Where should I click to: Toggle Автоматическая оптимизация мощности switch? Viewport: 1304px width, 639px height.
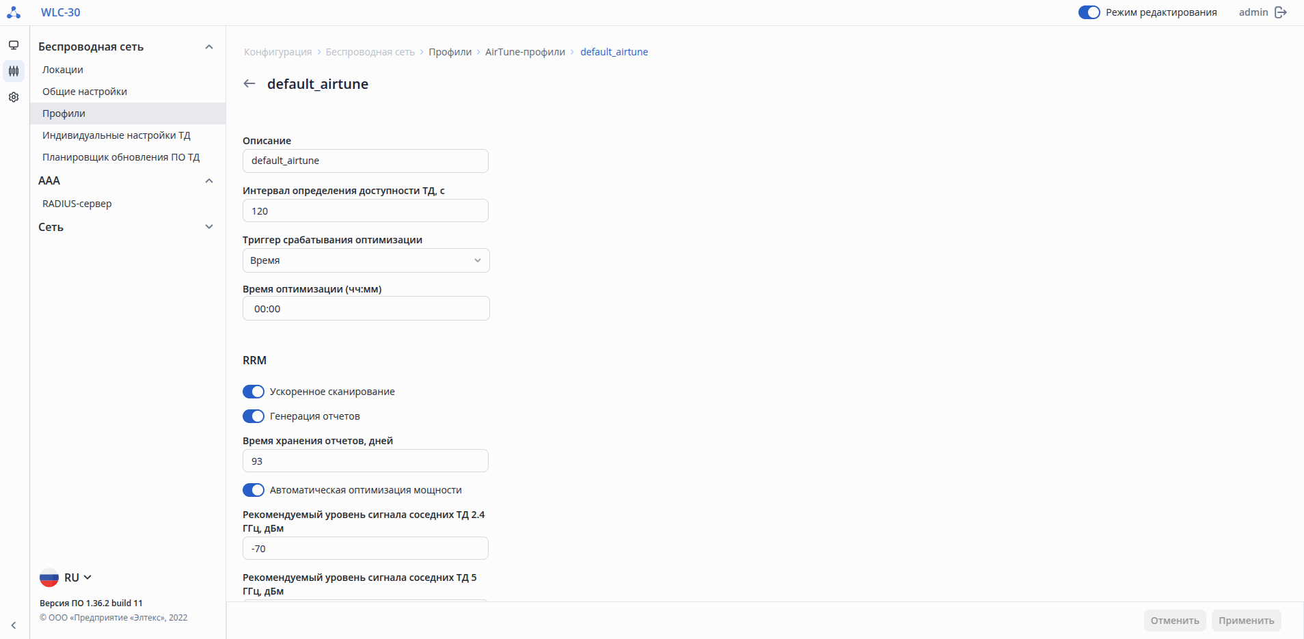click(254, 490)
